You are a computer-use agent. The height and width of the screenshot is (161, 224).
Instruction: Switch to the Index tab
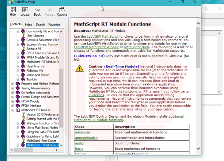[28, 25]
